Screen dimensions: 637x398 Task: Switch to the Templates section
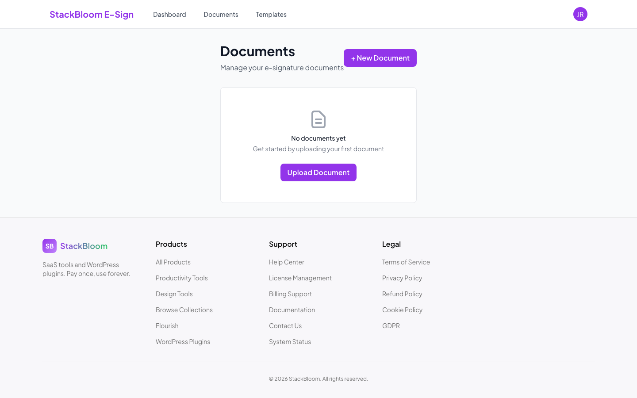(x=271, y=14)
